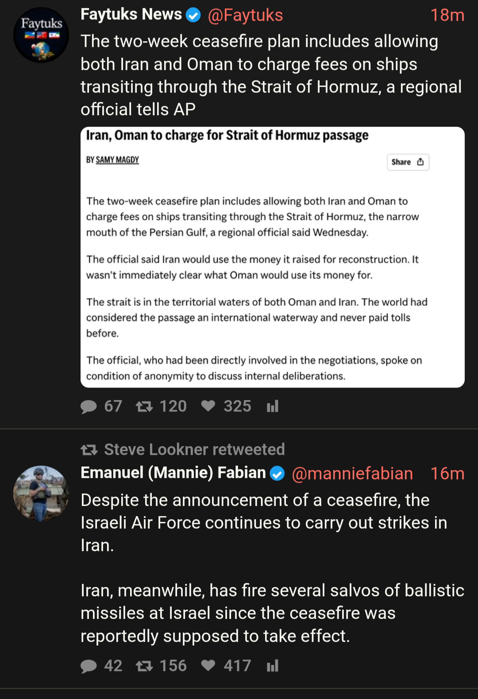Open the 16m timestamp on Fabian tweet
This screenshot has width=478, height=699.
pyautogui.click(x=447, y=474)
